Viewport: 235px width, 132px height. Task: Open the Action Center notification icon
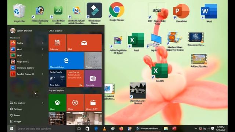213,129
